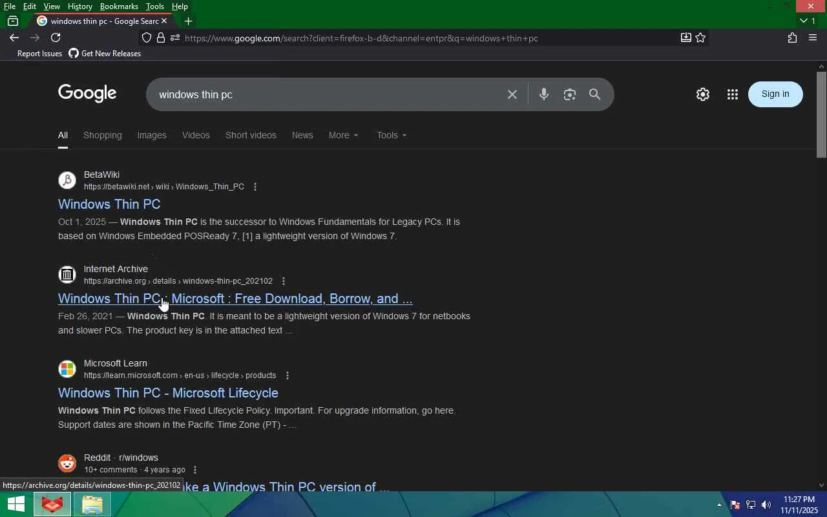
Task: Click the Sign in button
Action: pos(775,94)
